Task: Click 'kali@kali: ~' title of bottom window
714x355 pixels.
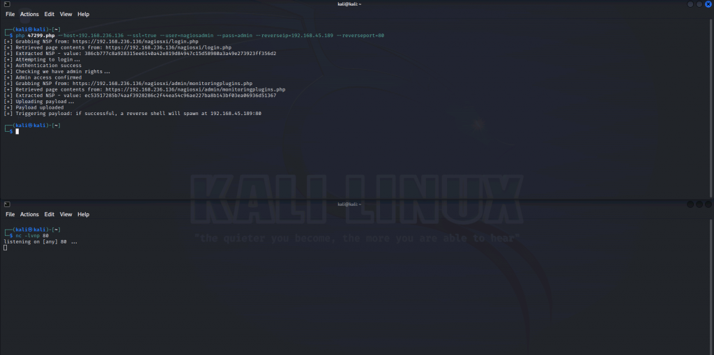Action: coord(348,204)
